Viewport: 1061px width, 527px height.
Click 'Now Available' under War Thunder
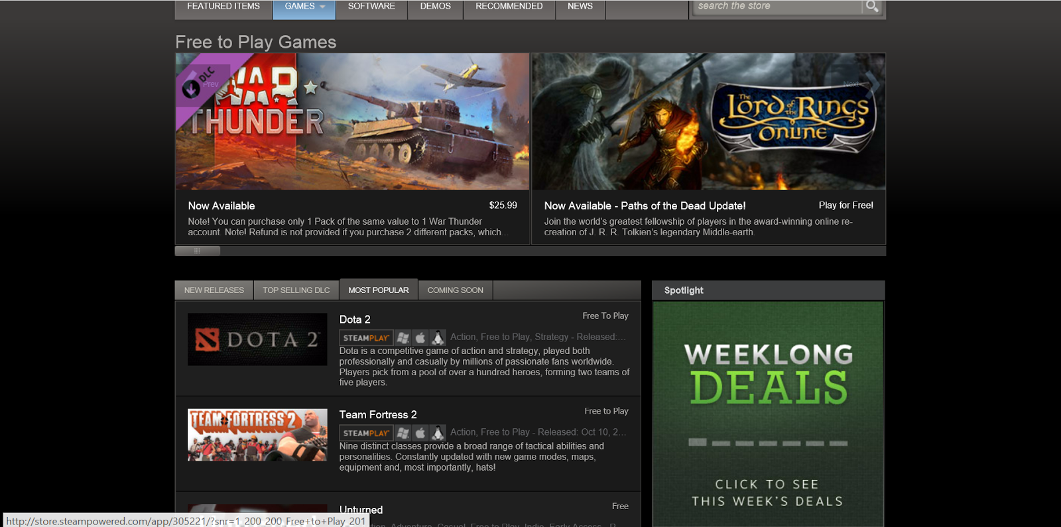[x=221, y=206]
